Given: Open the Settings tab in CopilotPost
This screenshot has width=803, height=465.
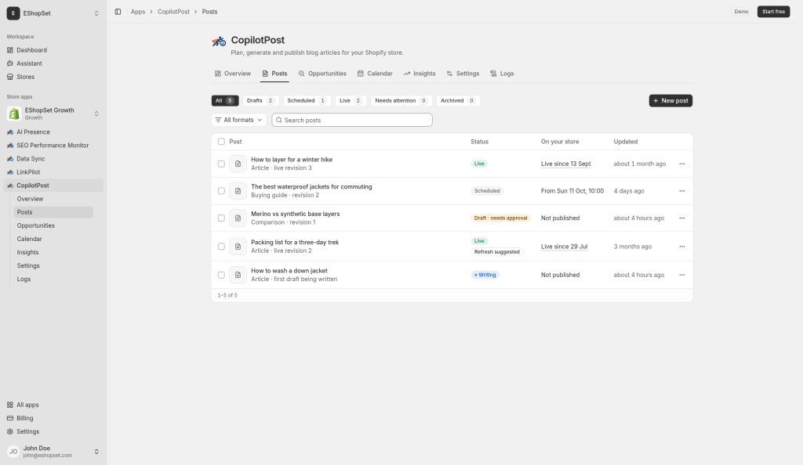Looking at the screenshot, I should 463,74.
